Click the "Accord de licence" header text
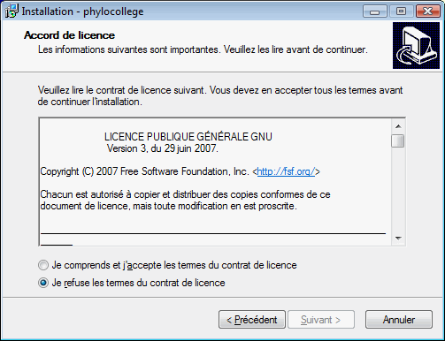 point(69,35)
